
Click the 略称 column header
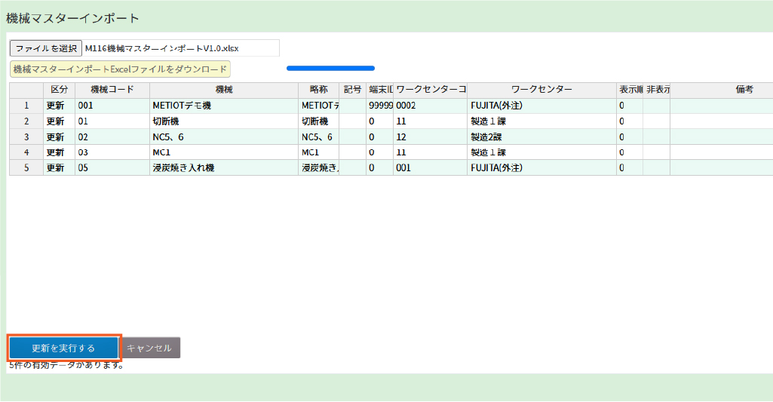coord(318,90)
